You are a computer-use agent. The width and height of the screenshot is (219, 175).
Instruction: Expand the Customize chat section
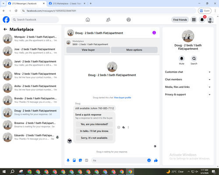pos(188,72)
